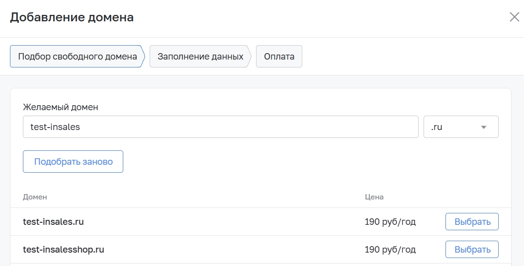Click the Цена column header
Image resolution: width=524 pixels, height=266 pixels.
374,197
